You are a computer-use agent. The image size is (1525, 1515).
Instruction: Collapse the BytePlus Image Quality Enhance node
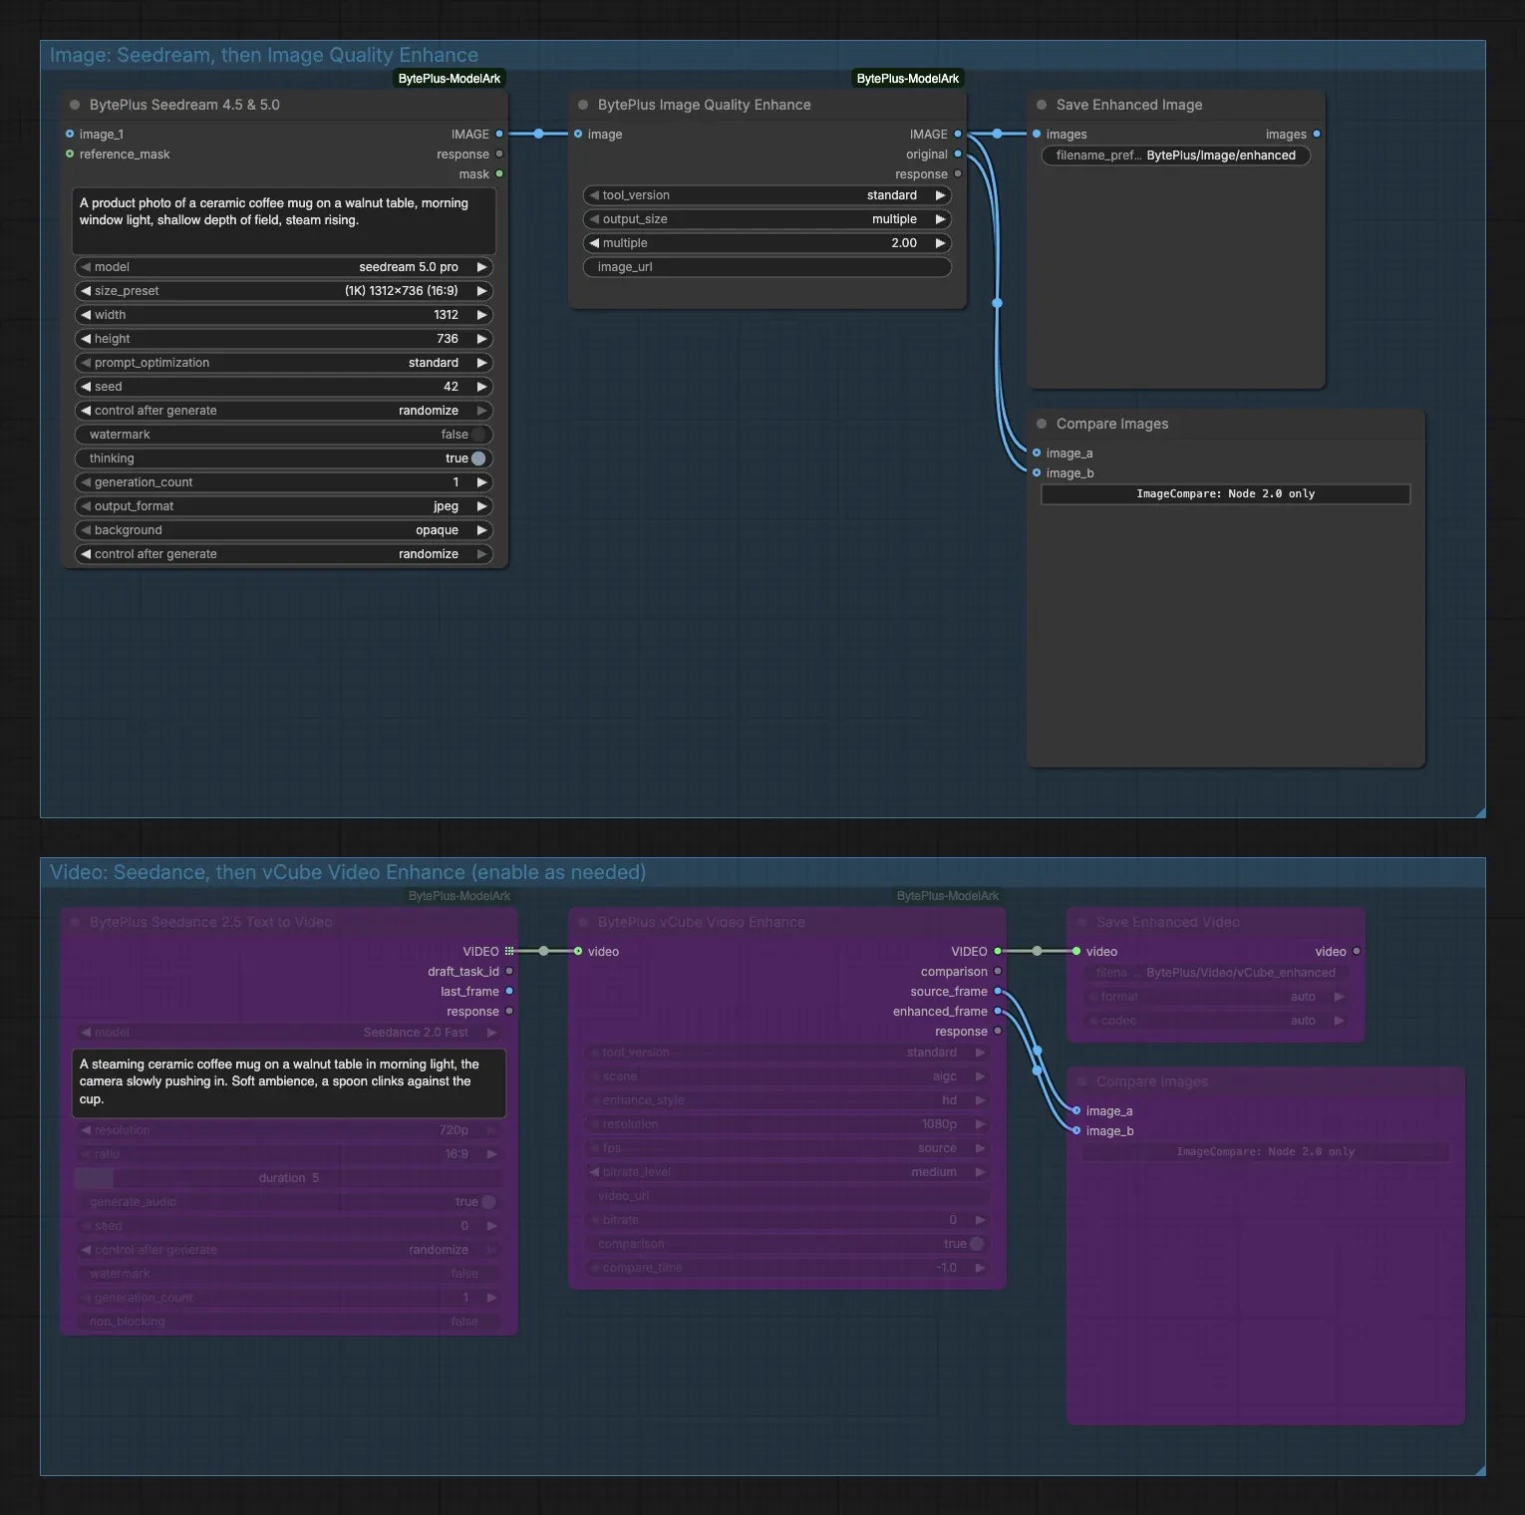[x=583, y=105]
